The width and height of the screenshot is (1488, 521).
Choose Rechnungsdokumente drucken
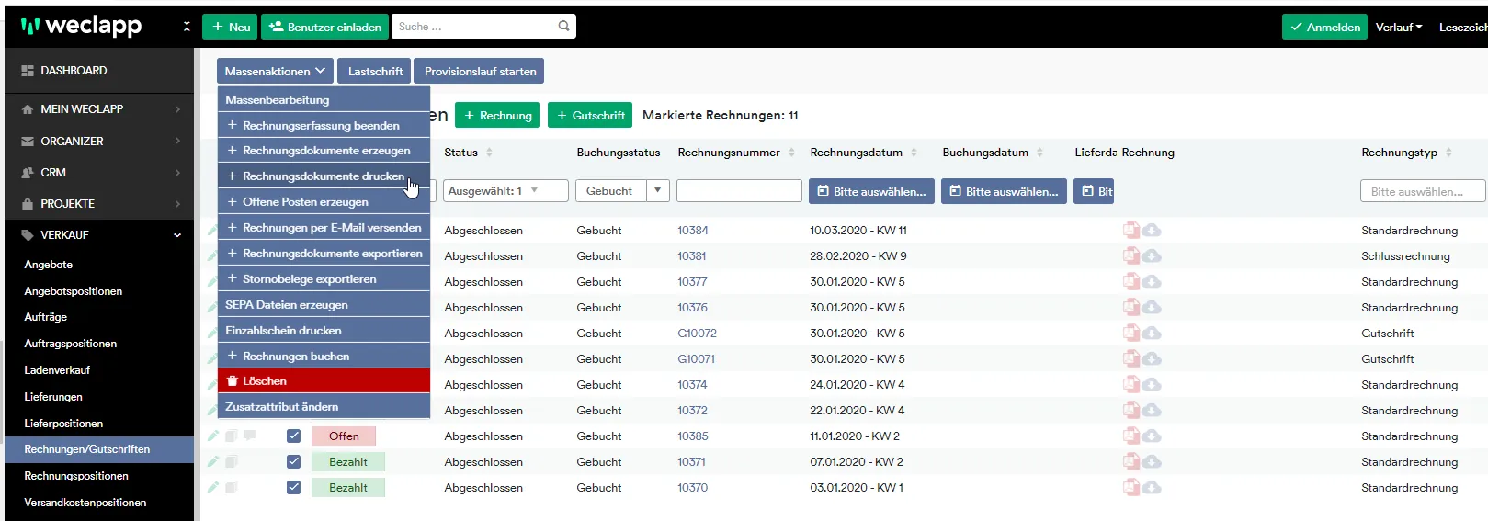[324, 176]
